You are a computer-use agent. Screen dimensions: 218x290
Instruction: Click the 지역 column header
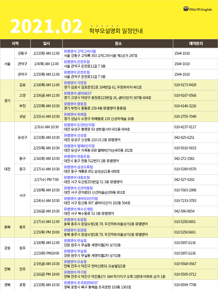coord(15,44)
